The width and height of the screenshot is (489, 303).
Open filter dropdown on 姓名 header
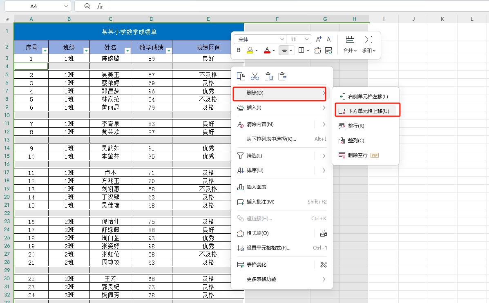click(127, 51)
